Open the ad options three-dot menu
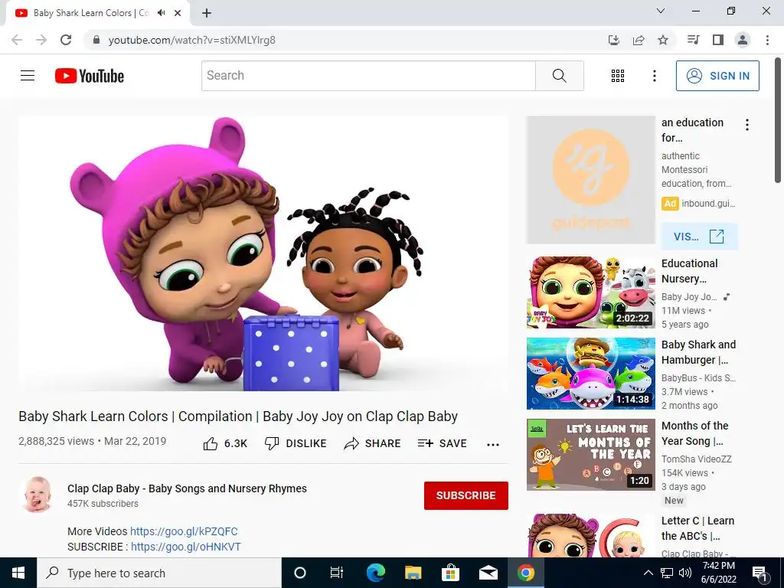This screenshot has height=588, width=784. [747, 125]
